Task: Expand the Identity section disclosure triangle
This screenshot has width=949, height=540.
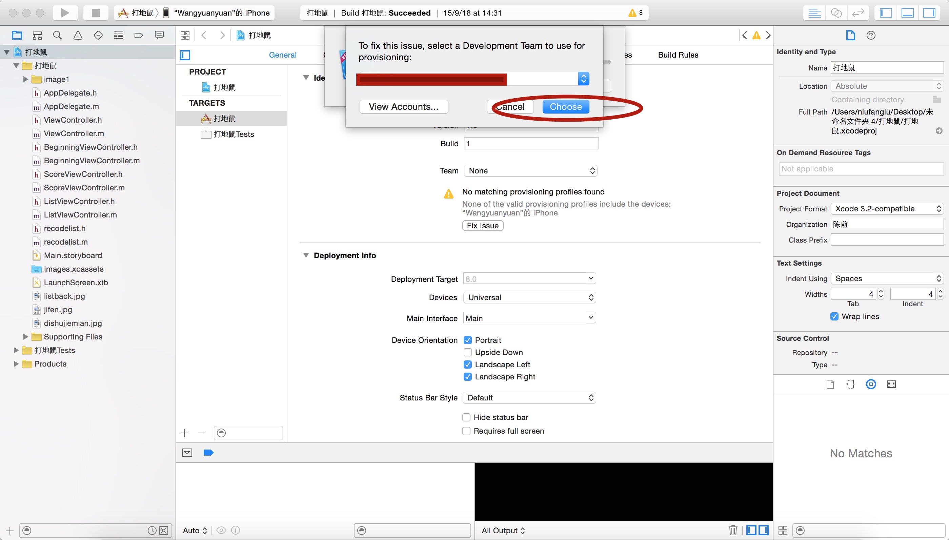Action: point(306,77)
